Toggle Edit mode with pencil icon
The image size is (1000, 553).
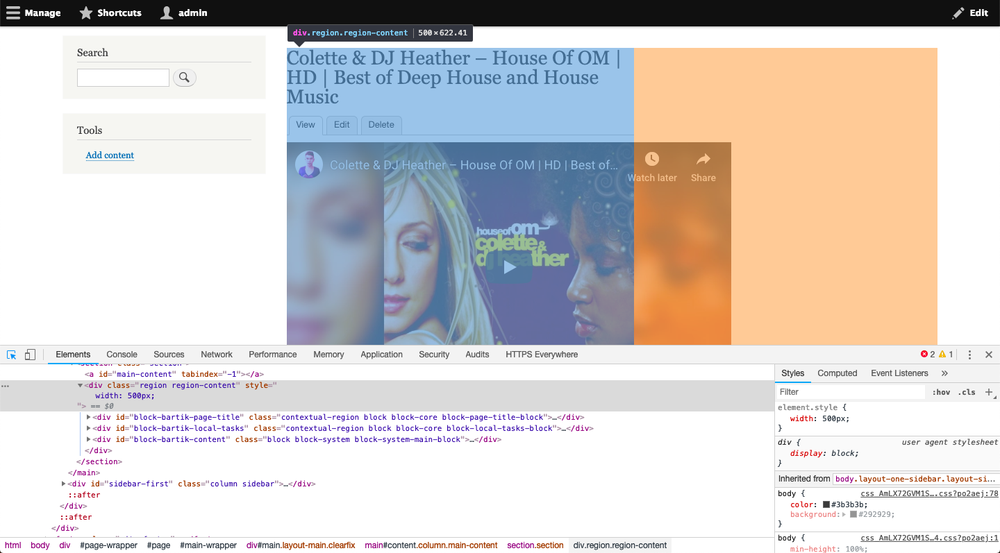pyautogui.click(x=970, y=12)
